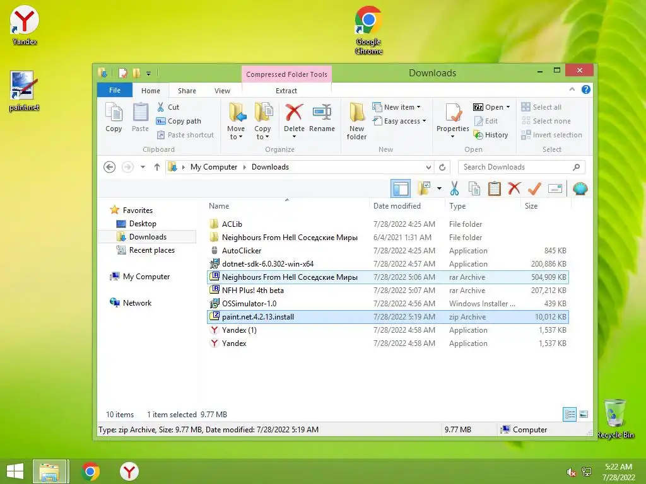Click the red Delete icon in Organize
646x484 pixels.
[x=294, y=112]
